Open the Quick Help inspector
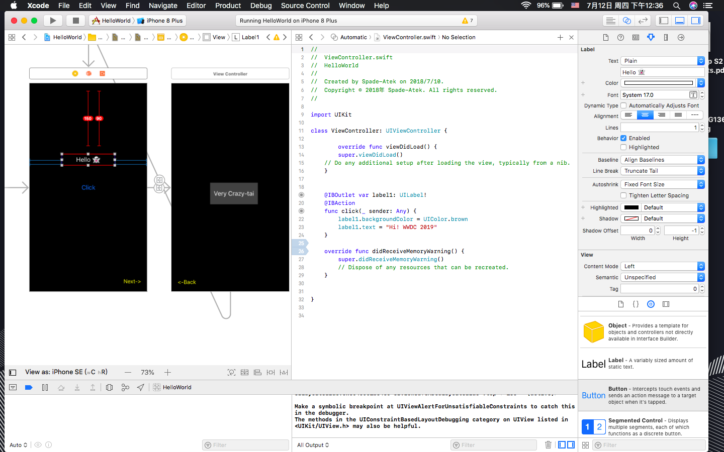Viewport: 724px width, 452px height. [621, 38]
